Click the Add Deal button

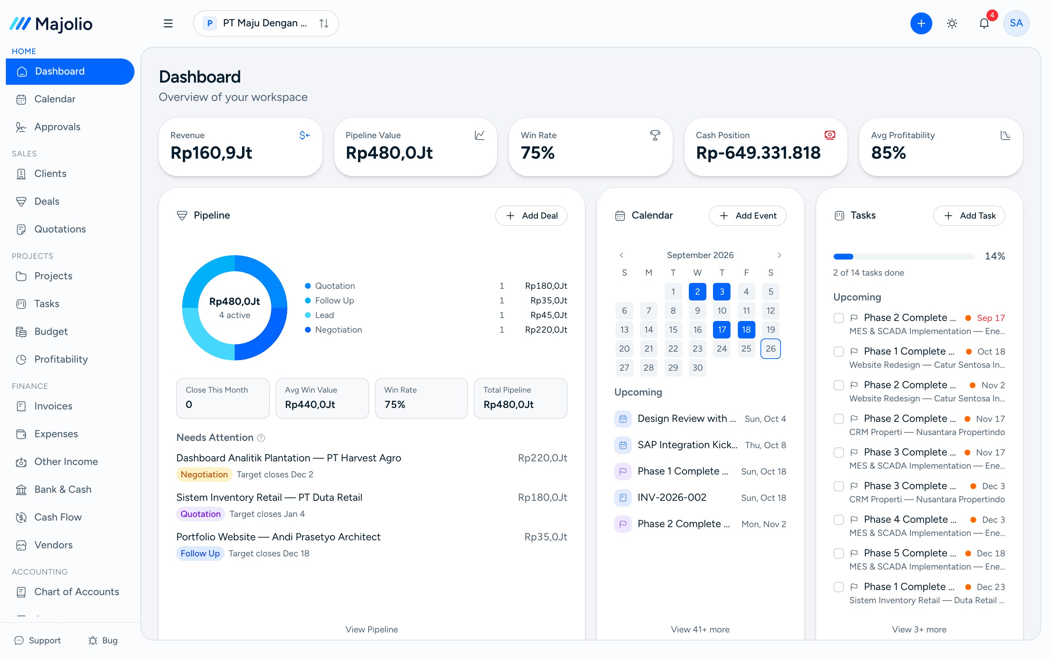(531, 216)
